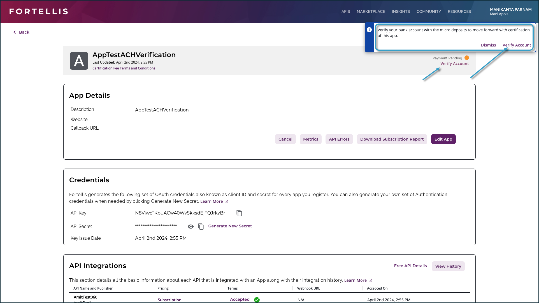This screenshot has height=303, width=539.
Task: Click the Terms column header
Action: coord(233,288)
